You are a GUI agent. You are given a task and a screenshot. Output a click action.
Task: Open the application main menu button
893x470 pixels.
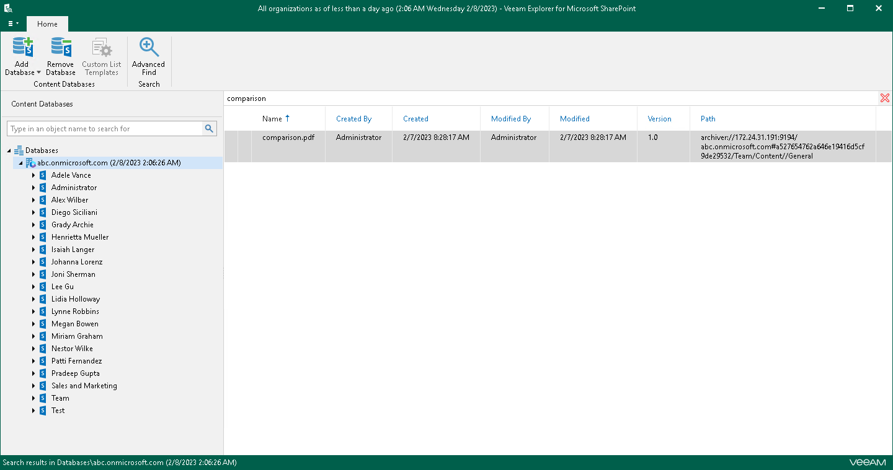pos(13,24)
